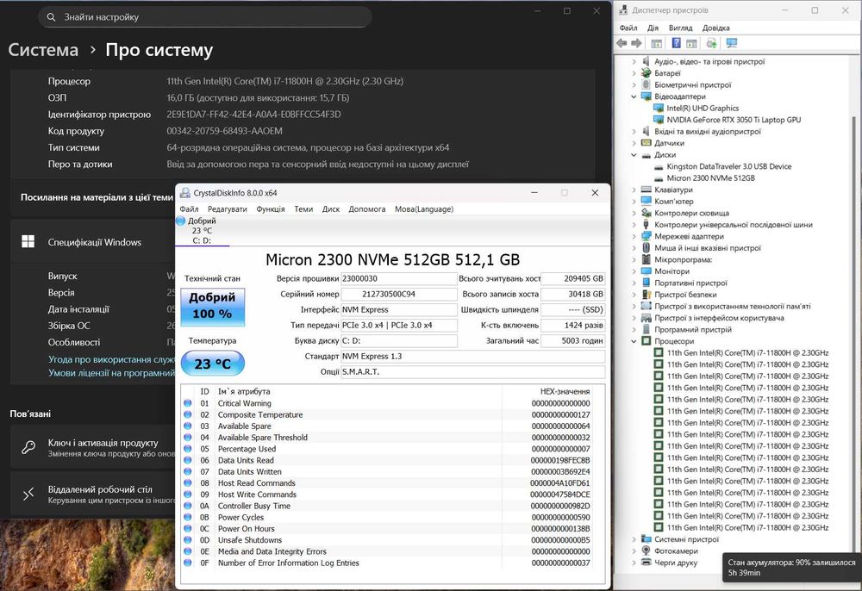Click the update driver icon in Device Manager toolbar
This screenshot has width=862, height=591.
(x=711, y=43)
